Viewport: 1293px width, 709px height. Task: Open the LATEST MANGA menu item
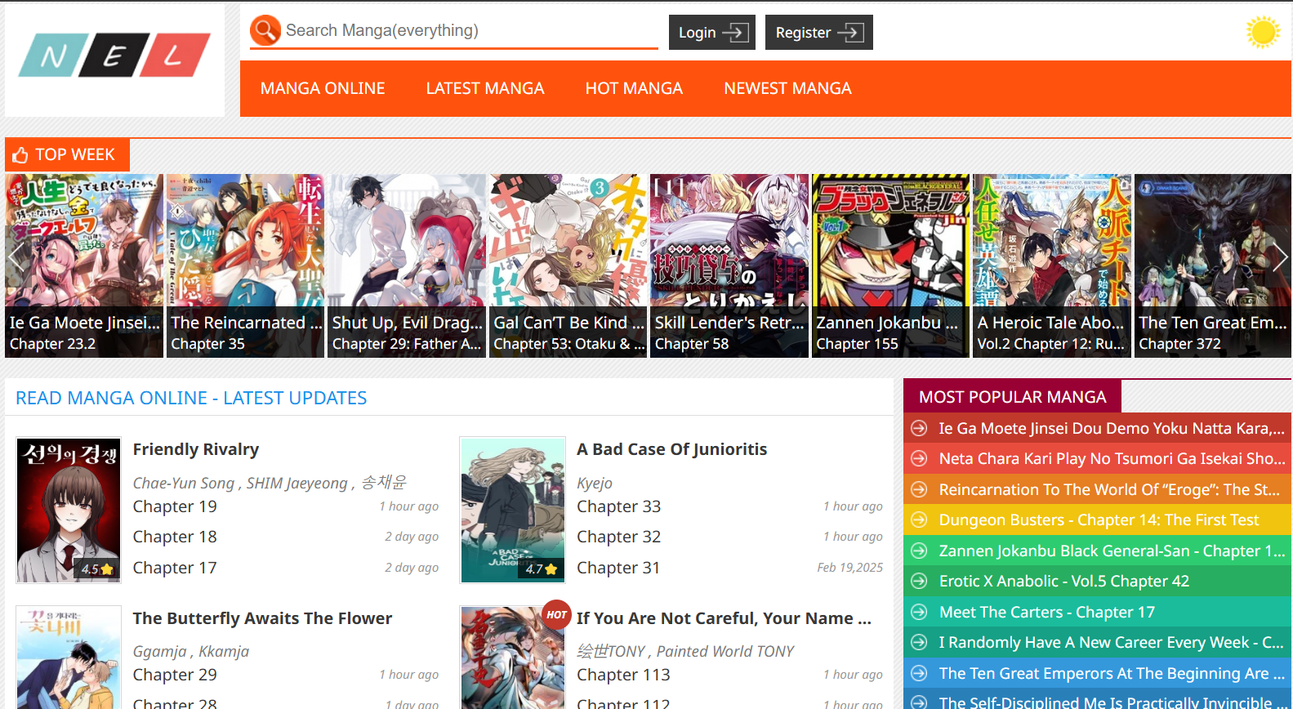[x=485, y=88]
